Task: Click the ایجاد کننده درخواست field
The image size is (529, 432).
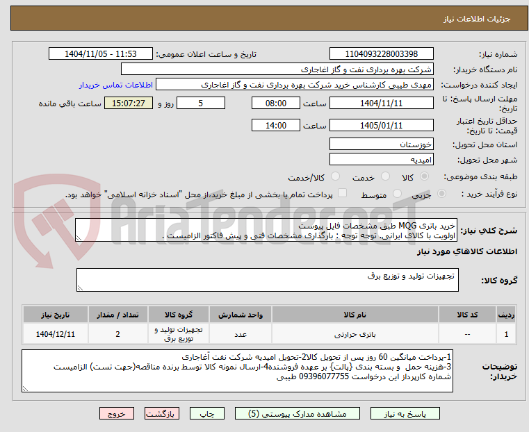Action: tap(295, 85)
